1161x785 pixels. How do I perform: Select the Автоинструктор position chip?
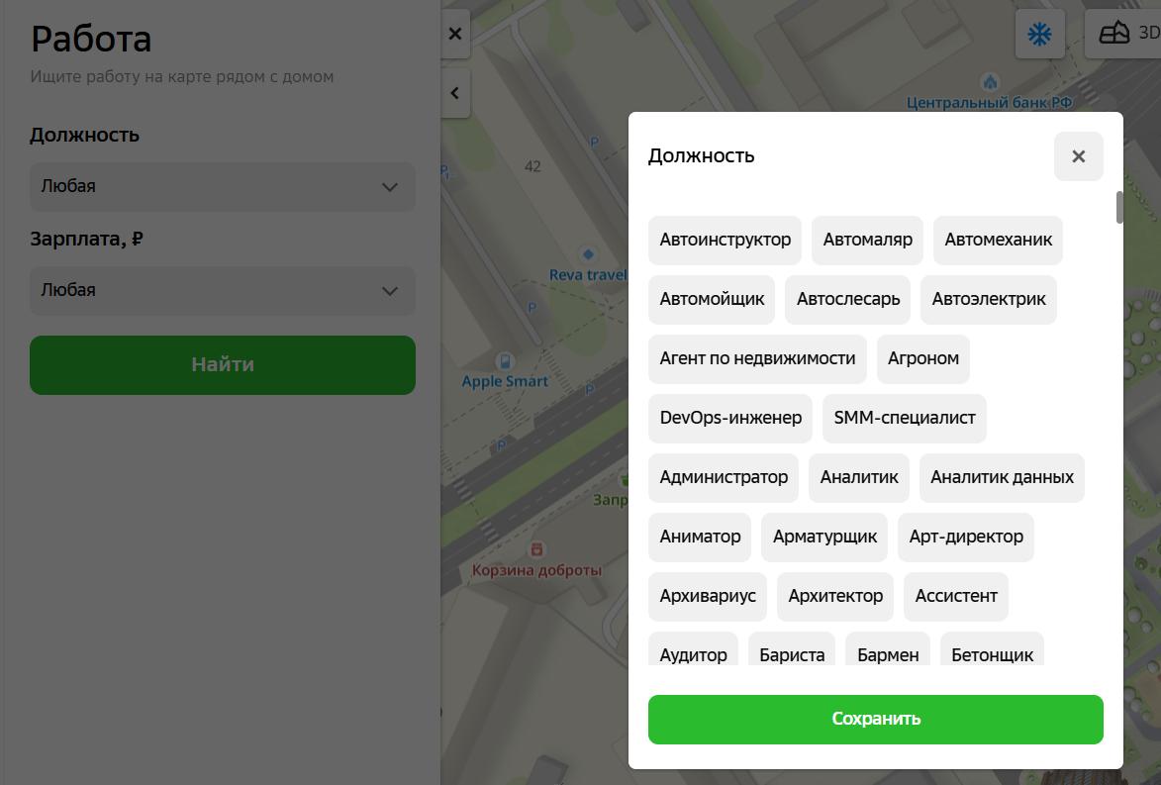(x=726, y=241)
